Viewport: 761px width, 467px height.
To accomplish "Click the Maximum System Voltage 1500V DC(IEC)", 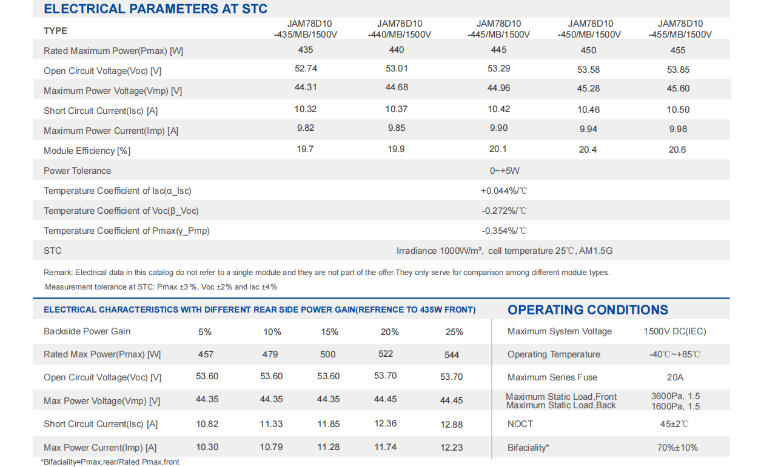I will [x=675, y=331].
